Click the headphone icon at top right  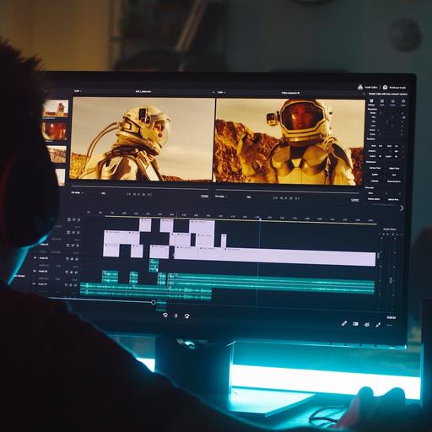pyautogui.click(x=385, y=88)
